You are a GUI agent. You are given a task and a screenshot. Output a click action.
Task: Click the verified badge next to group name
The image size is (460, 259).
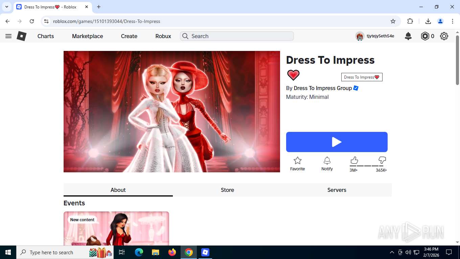356,88
